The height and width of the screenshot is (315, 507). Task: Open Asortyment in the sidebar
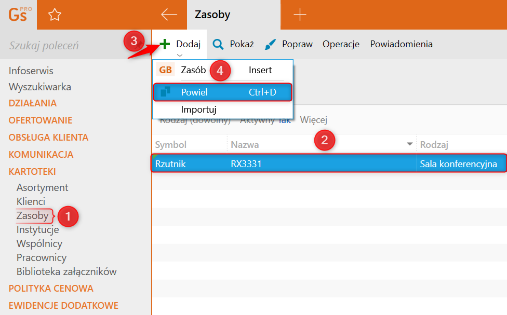pyautogui.click(x=42, y=187)
